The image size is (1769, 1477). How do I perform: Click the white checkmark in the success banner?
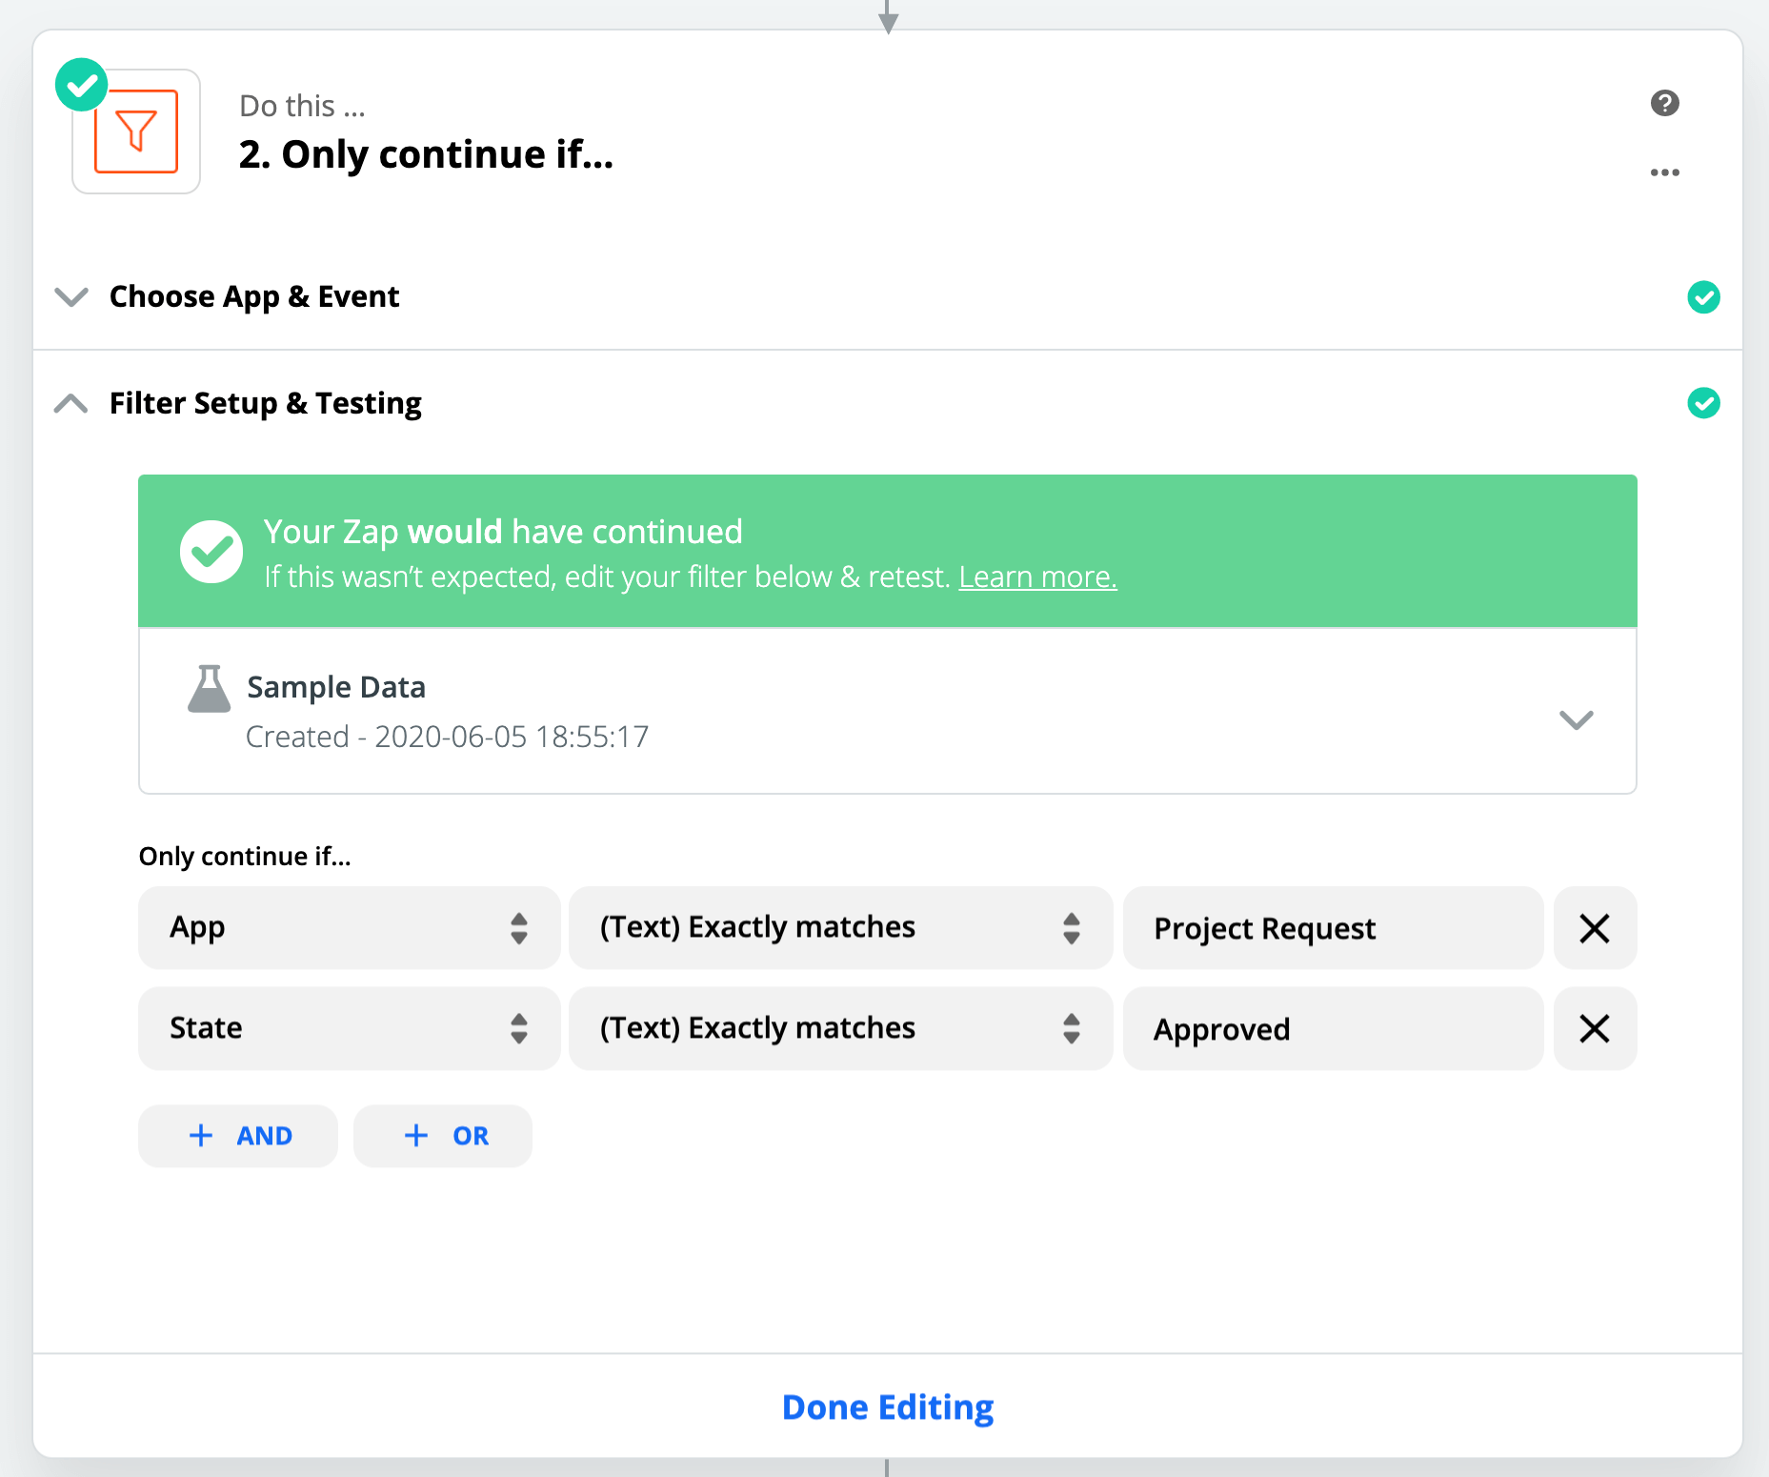click(x=211, y=551)
